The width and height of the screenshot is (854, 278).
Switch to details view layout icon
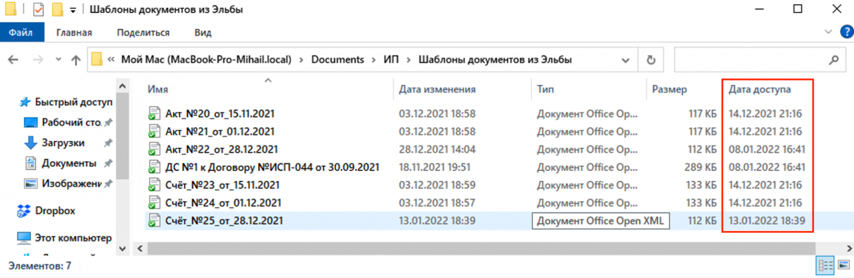[825, 265]
